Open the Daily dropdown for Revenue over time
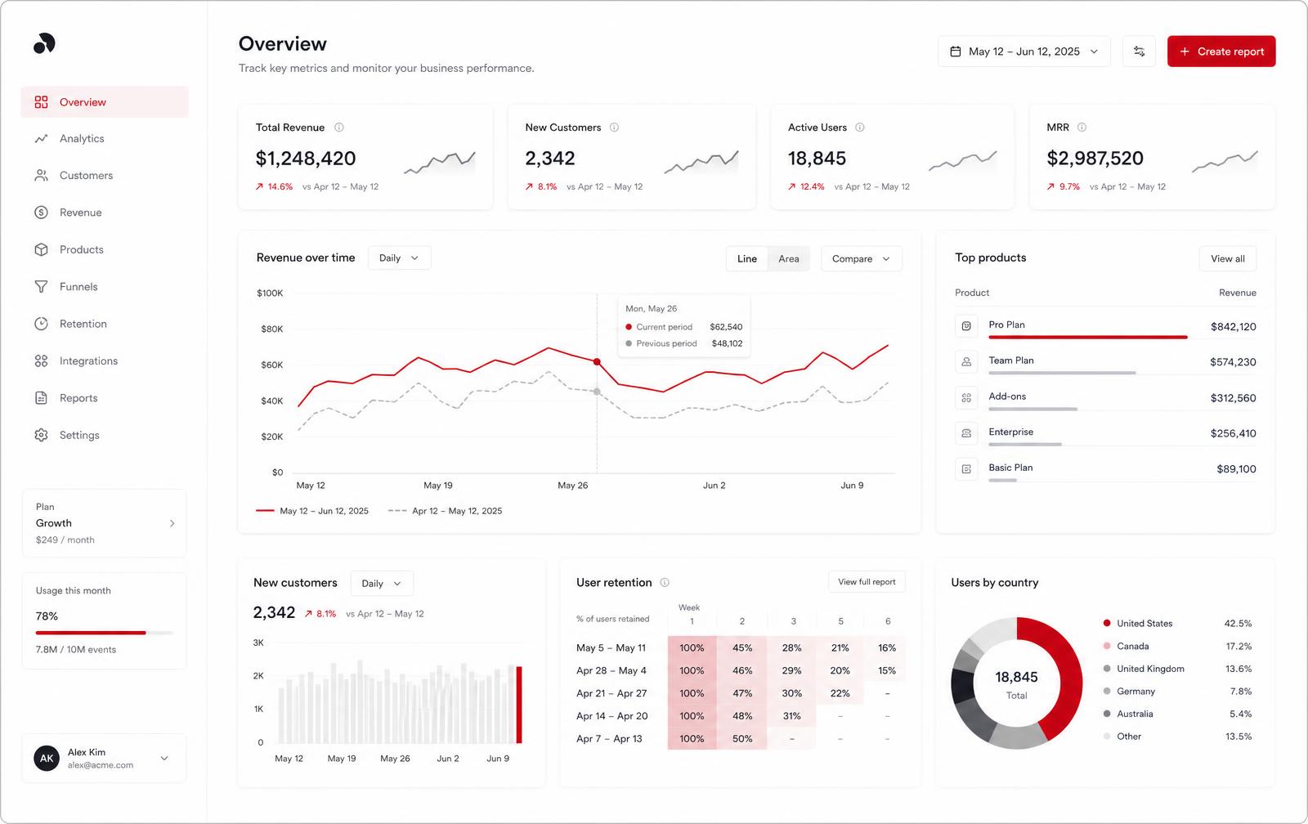 (399, 258)
